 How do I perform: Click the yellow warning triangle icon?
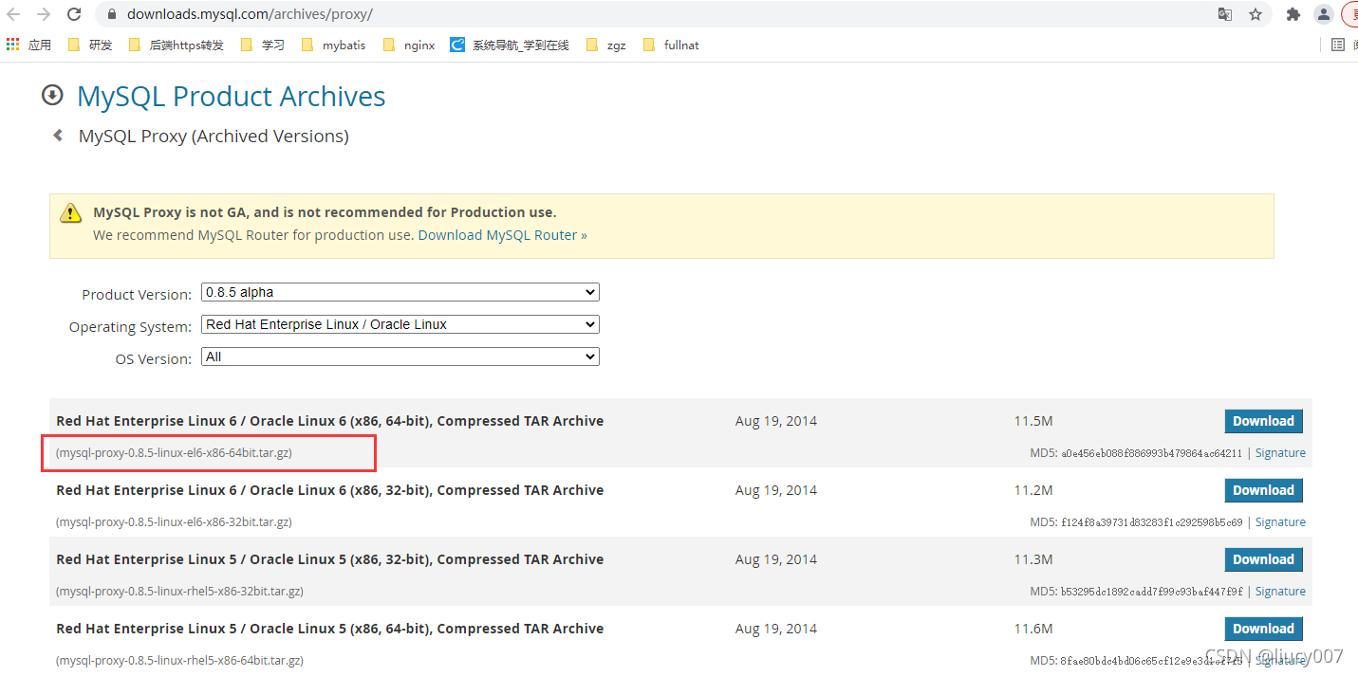[x=70, y=212]
